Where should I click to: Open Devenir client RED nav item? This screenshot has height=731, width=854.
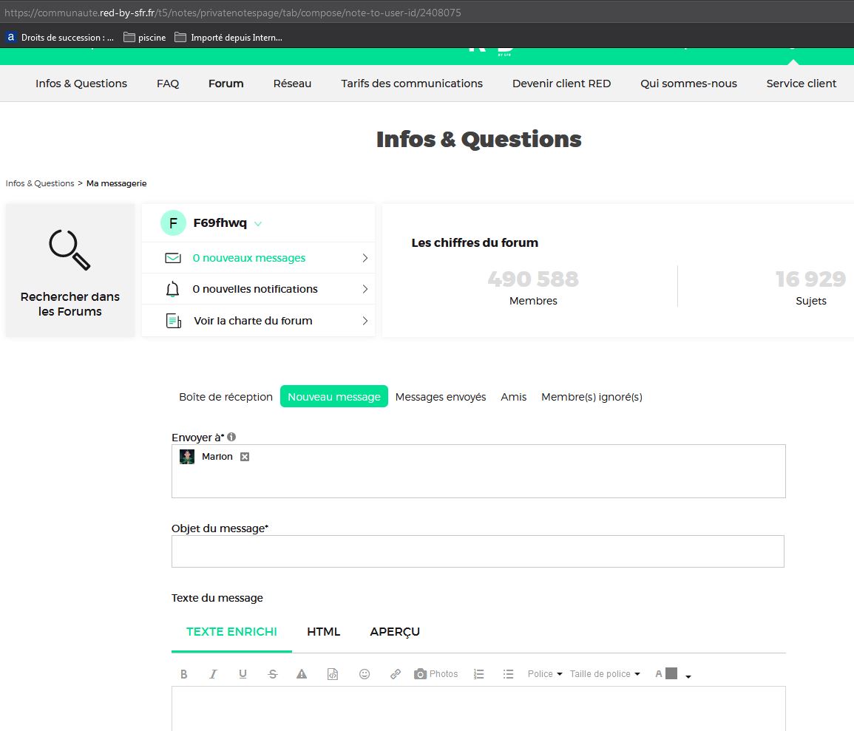click(561, 84)
